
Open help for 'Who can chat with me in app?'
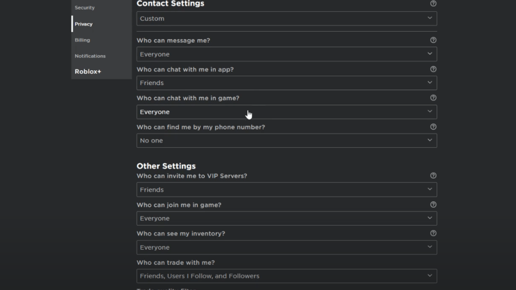[433, 69]
